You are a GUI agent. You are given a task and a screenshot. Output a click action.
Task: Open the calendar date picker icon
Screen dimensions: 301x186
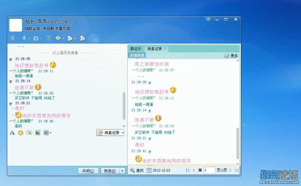(149, 170)
